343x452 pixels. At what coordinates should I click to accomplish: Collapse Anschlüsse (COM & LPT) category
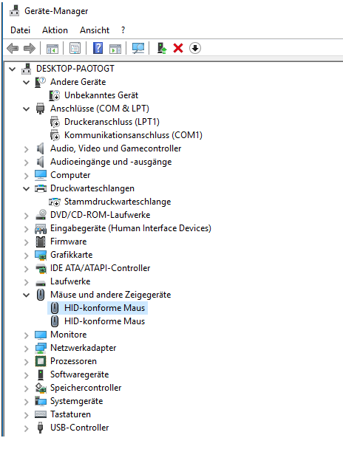[x=27, y=109]
